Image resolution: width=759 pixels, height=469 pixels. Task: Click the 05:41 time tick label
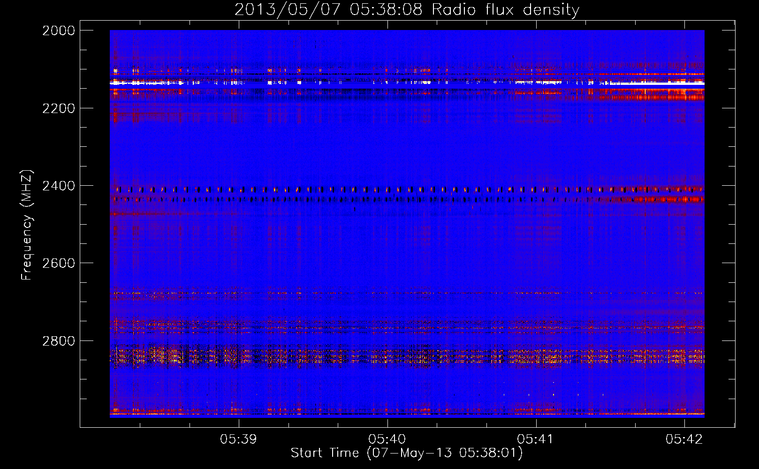[x=536, y=439]
